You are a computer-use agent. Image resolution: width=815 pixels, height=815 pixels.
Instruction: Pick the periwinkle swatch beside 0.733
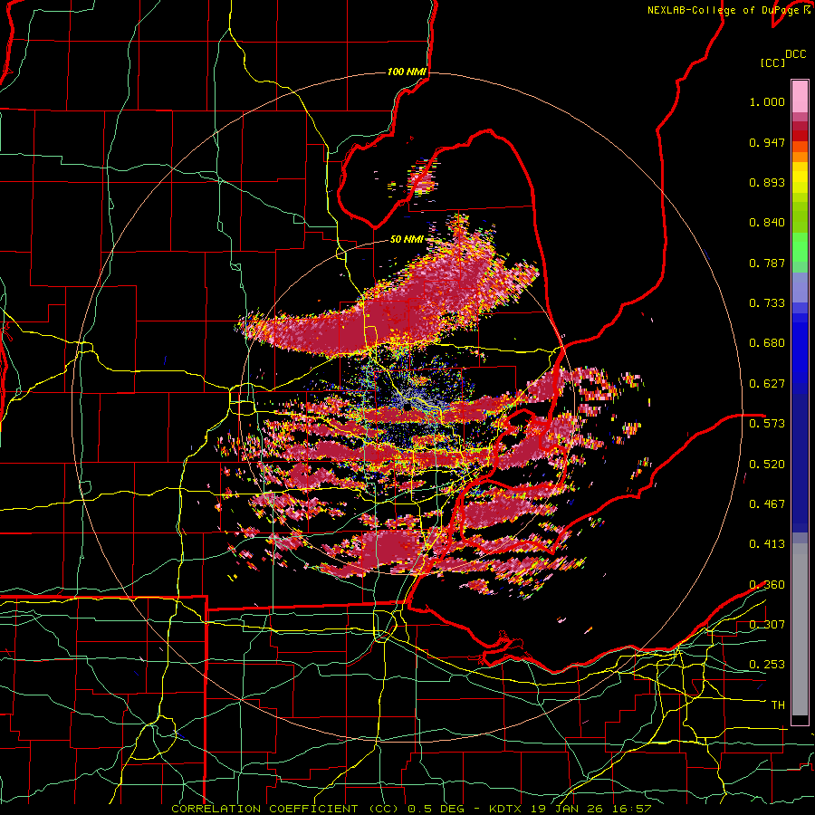(800, 289)
